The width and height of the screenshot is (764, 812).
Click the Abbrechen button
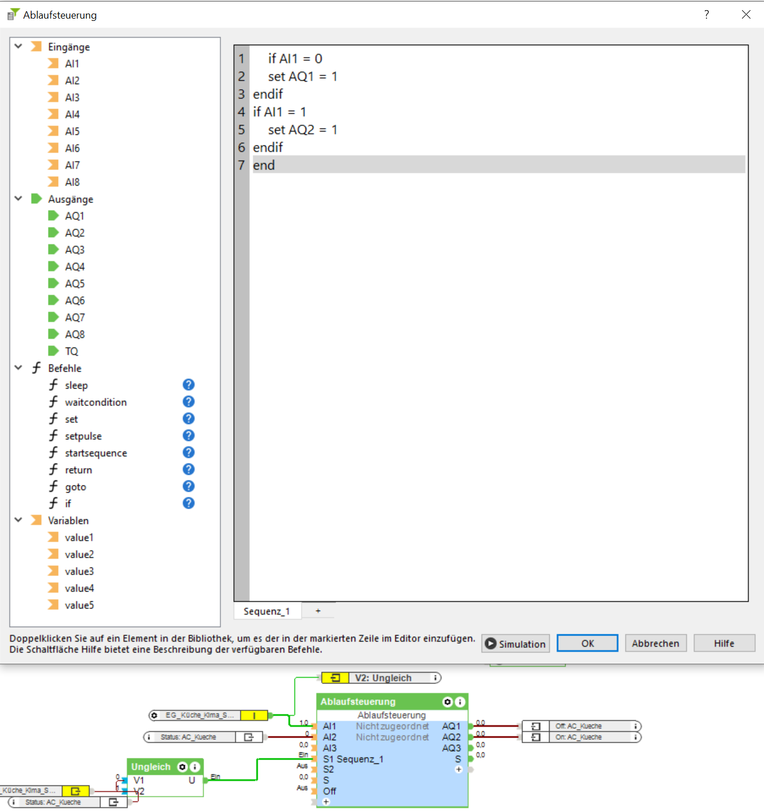(656, 643)
